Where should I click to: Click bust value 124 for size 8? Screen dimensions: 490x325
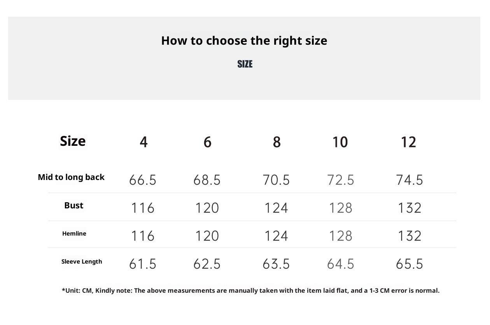coord(276,208)
